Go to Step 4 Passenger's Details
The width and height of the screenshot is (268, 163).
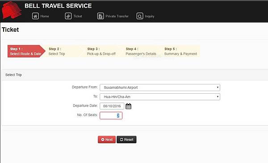pos(141,51)
